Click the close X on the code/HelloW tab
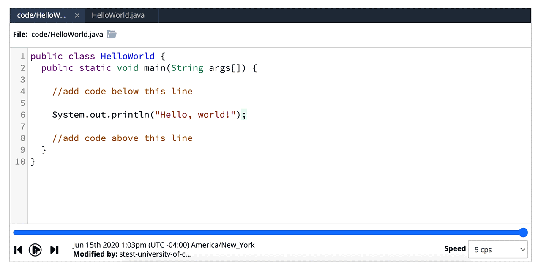This screenshot has width=541, height=270. point(77,15)
